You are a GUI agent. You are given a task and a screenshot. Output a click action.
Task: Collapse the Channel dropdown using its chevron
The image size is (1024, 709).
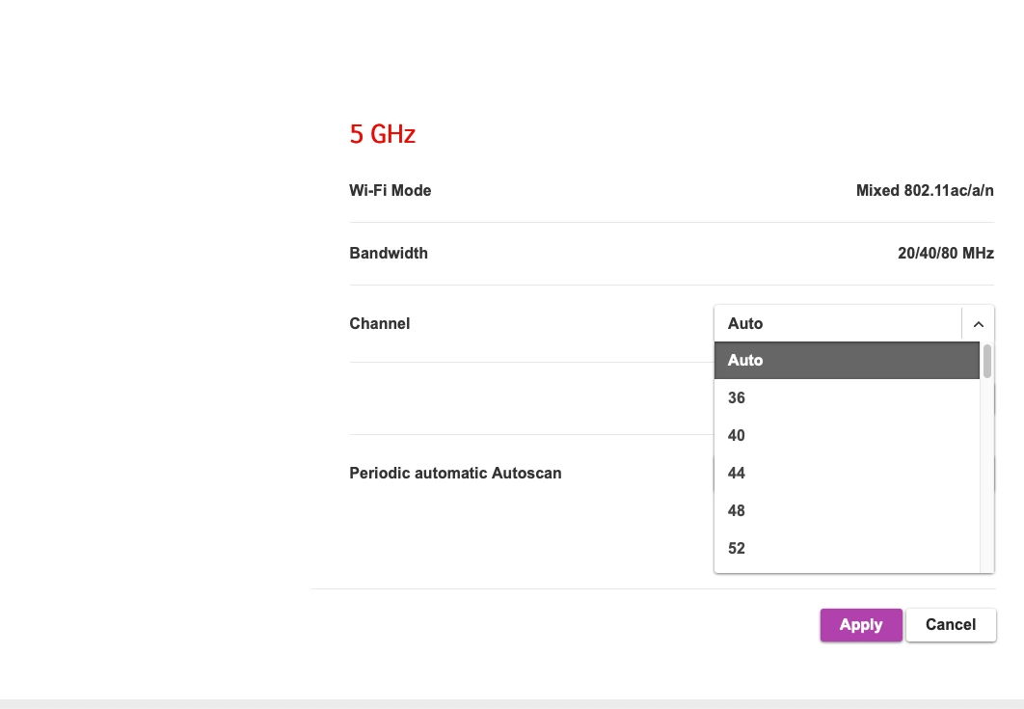(978, 324)
